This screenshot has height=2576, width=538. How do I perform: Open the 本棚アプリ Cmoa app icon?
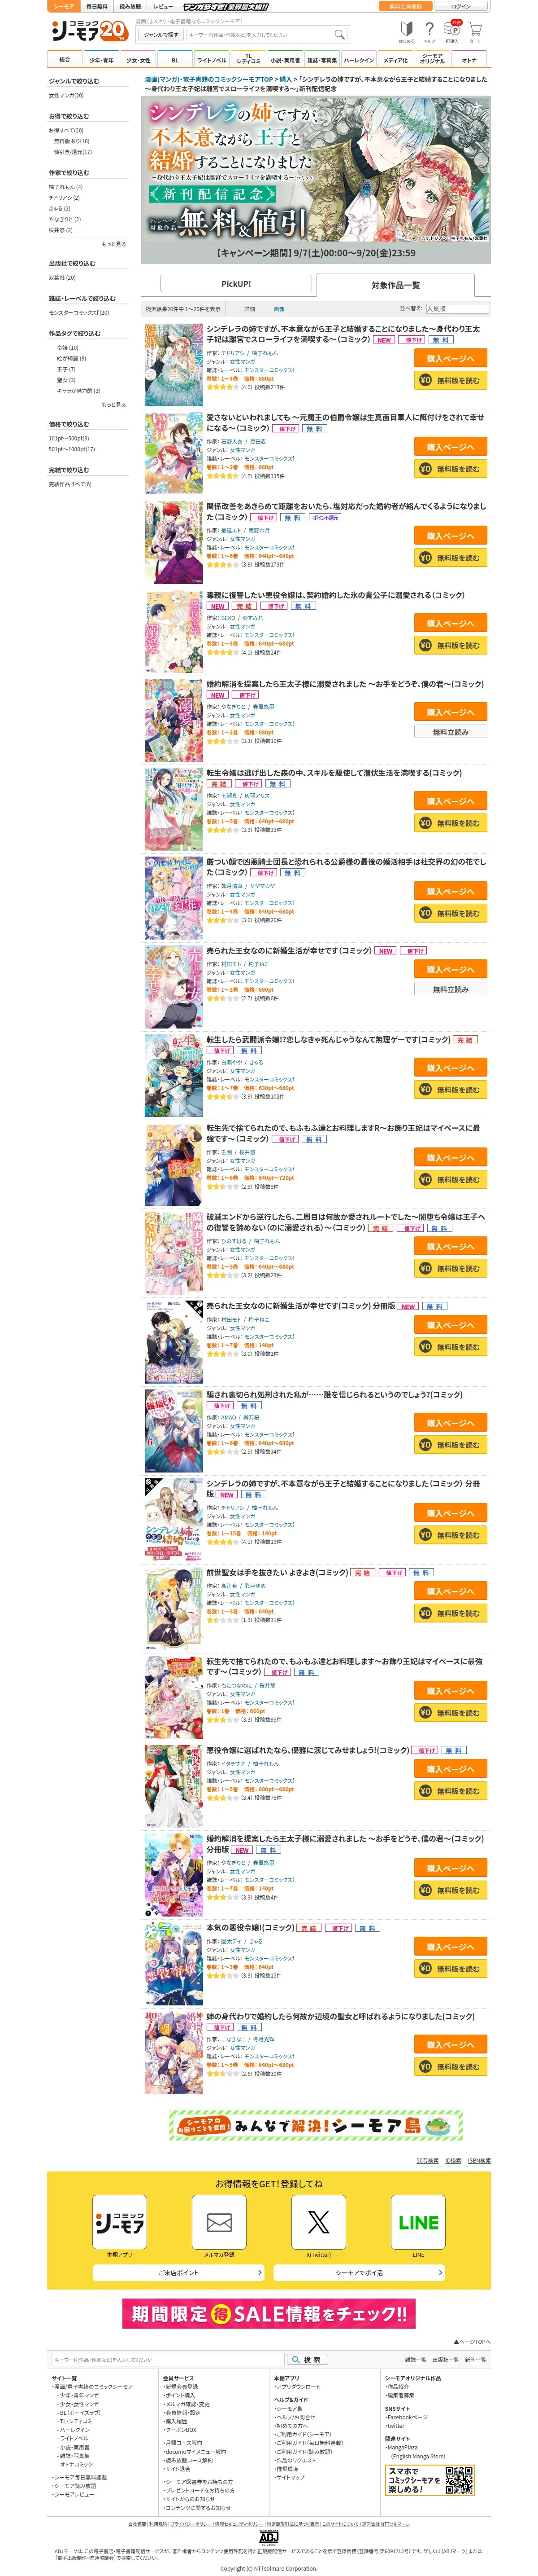119,2222
